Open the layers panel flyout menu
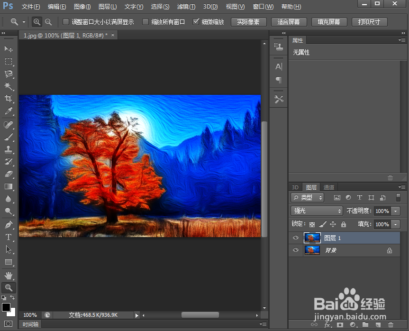The width and height of the screenshot is (409, 331). click(x=402, y=187)
